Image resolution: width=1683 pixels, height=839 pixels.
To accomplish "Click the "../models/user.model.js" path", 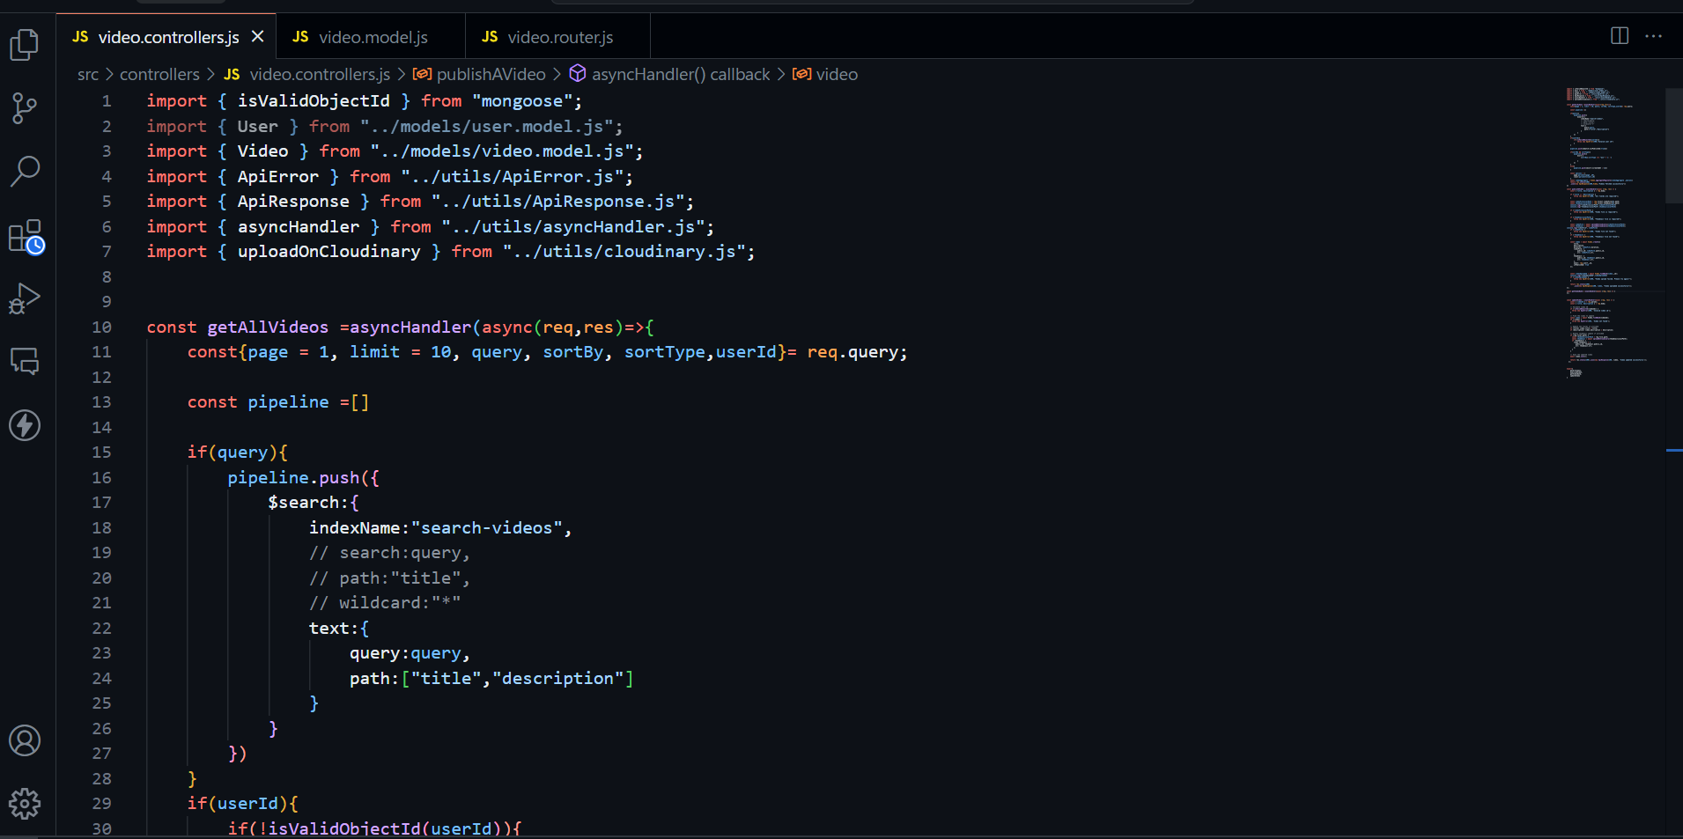I will click(486, 127).
